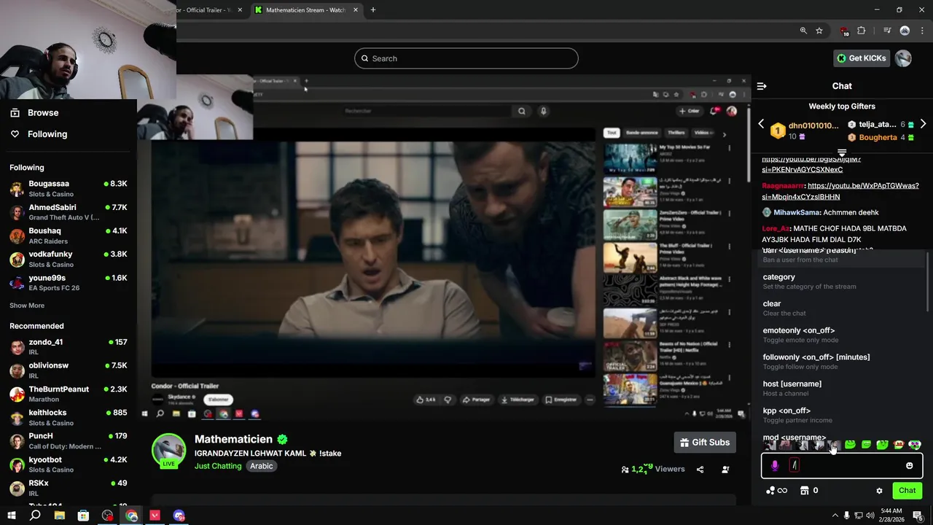Screen dimensions: 933x525
Task: Select the emoteonly command
Action: [x=842, y=335]
